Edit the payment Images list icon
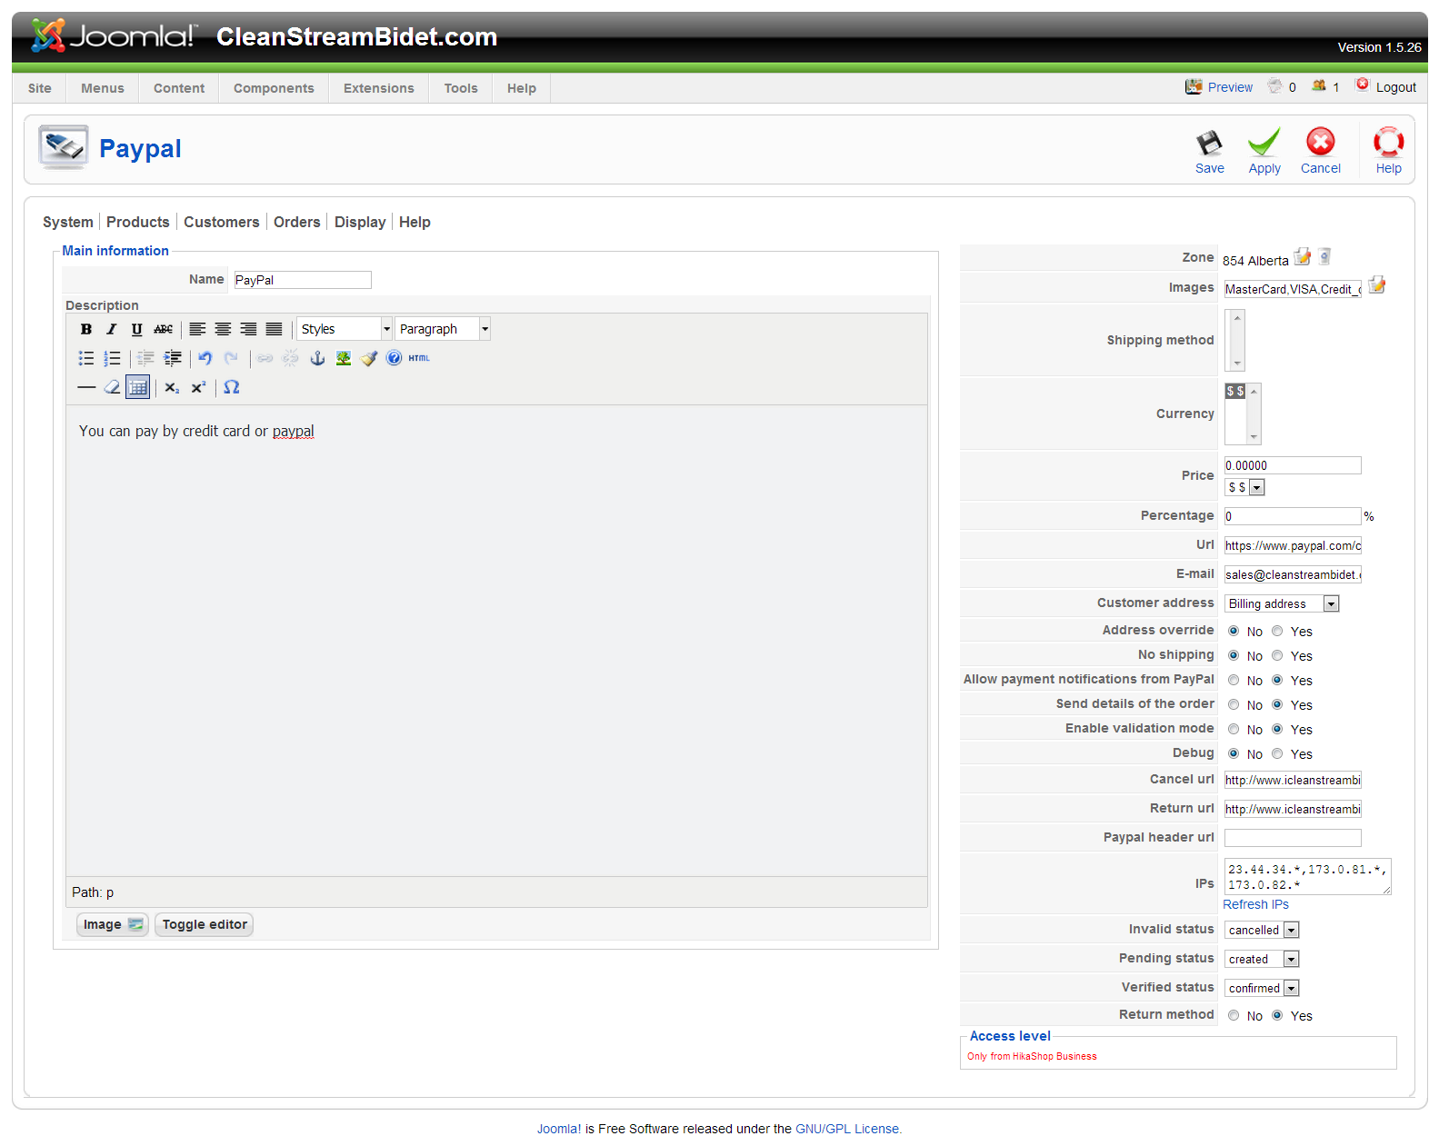 coord(1377,285)
